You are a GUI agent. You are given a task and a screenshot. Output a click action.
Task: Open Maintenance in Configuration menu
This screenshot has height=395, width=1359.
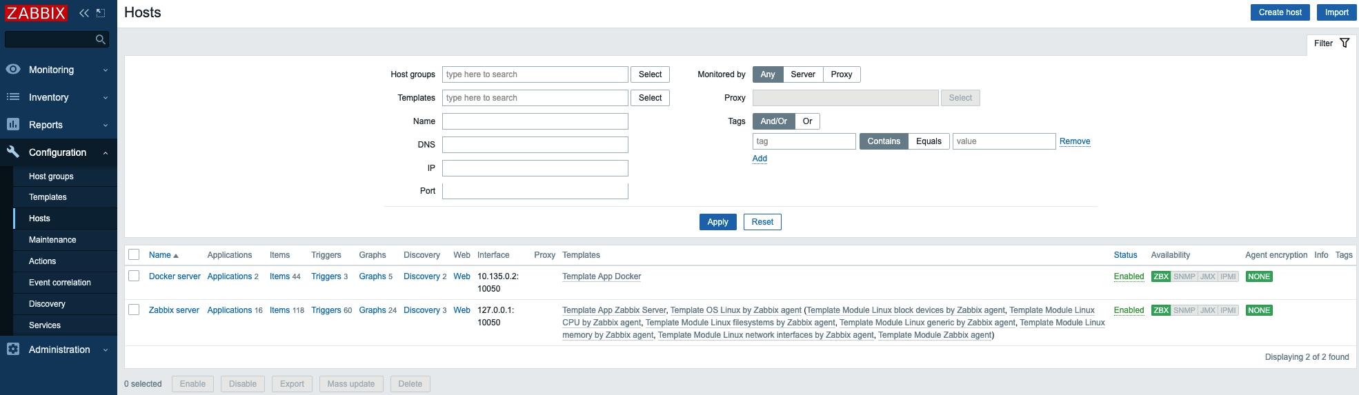pos(52,240)
